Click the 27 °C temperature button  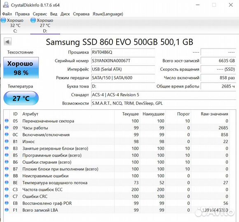point(21,98)
